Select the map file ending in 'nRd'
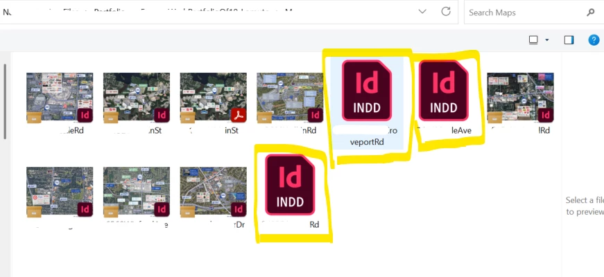The height and width of the screenshot is (277, 604). tap(290, 98)
